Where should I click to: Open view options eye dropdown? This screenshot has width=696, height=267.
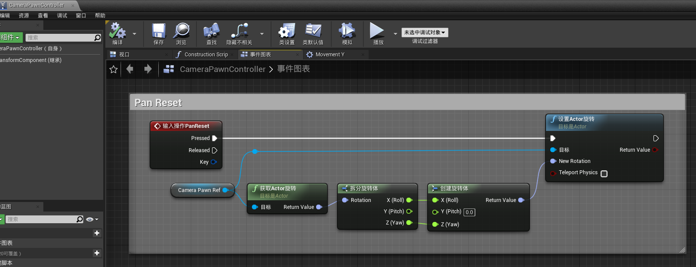(x=92, y=219)
